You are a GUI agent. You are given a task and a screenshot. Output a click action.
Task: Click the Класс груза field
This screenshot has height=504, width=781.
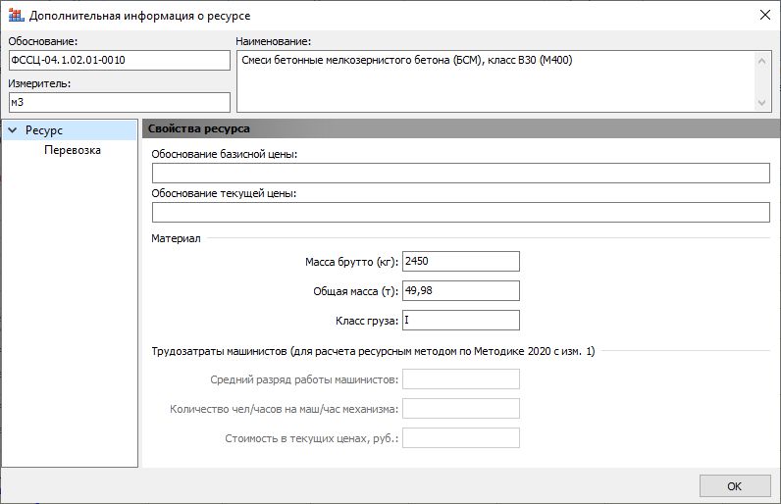pos(461,320)
